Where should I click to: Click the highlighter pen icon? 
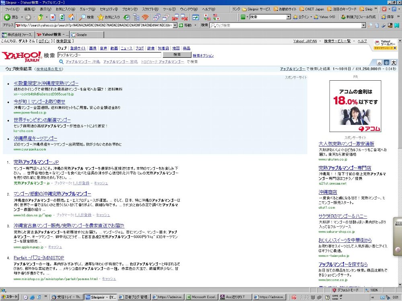383,25
